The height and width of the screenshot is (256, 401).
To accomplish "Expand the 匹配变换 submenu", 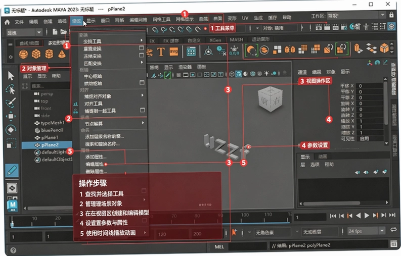I will [112, 63].
